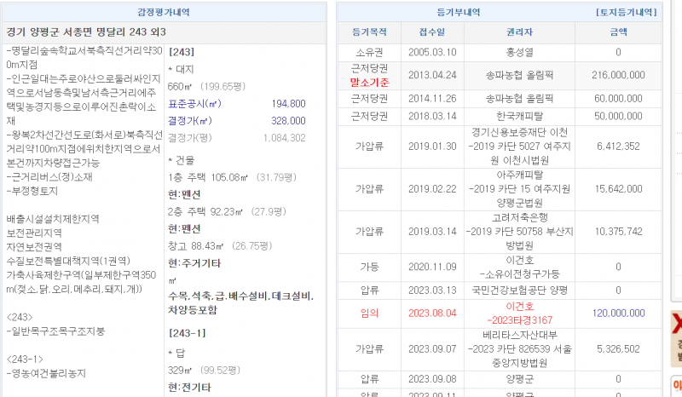Click the 감정평가내역 section header
682x397 pixels.
[164, 13]
